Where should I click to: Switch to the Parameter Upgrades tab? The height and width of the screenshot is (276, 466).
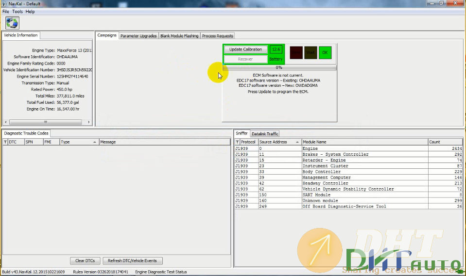(138, 36)
